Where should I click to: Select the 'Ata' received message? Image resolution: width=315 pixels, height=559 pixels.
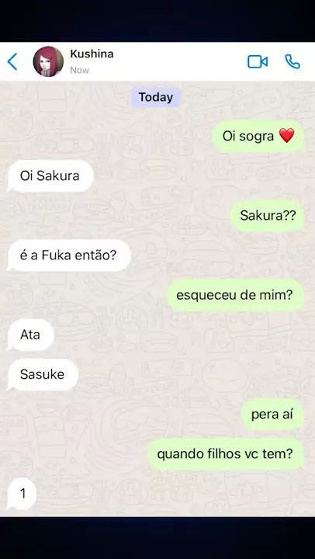[30, 335]
